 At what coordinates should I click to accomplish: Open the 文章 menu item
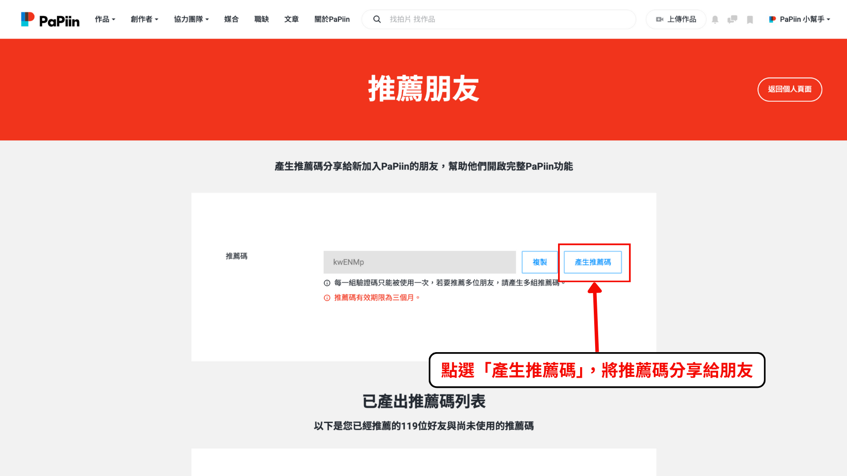tap(291, 19)
